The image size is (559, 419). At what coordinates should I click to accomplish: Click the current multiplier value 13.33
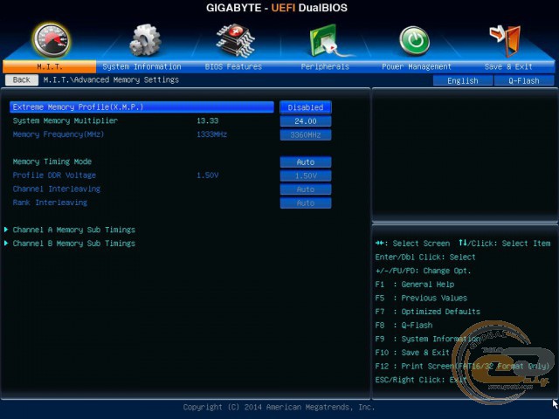(208, 120)
